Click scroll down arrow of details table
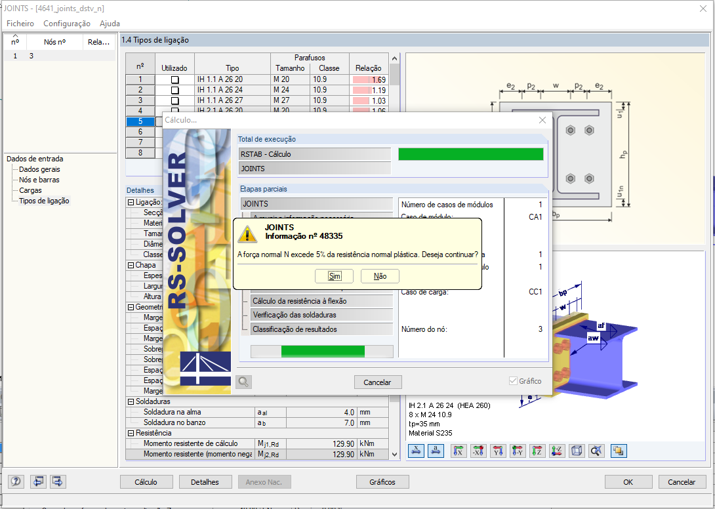 tap(394, 455)
